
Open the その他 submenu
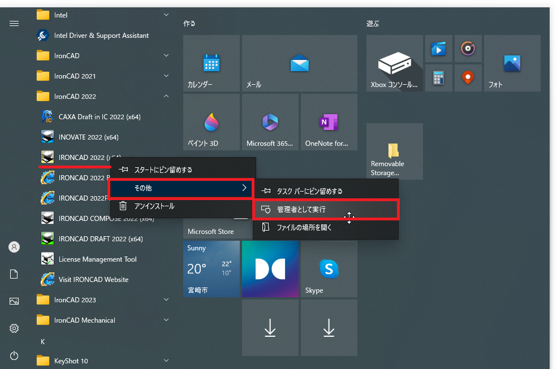(x=182, y=188)
